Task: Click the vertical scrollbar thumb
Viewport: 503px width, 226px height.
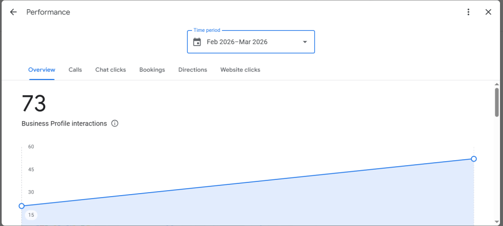Action: point(497,102)
